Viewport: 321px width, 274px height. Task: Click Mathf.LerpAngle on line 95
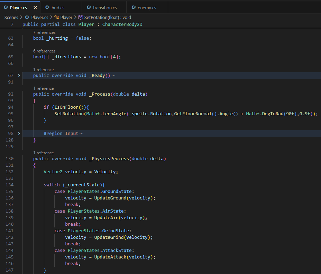click(x=106, y=114)
